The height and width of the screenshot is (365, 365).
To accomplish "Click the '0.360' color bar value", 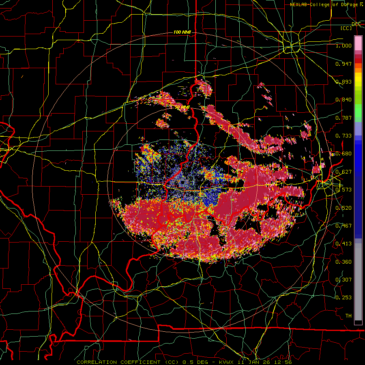I will (x=344, y=262).
